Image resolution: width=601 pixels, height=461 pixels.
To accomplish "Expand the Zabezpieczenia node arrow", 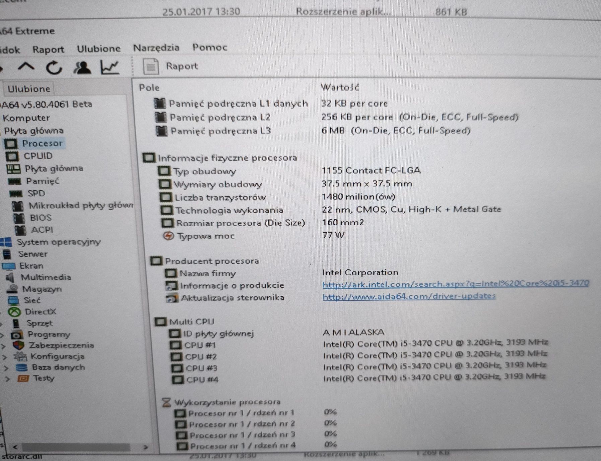I will (3, 346).
